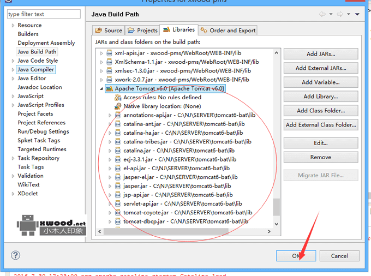Click the jar icon of XmlSchema-1.1.jar

pos(109,62)
